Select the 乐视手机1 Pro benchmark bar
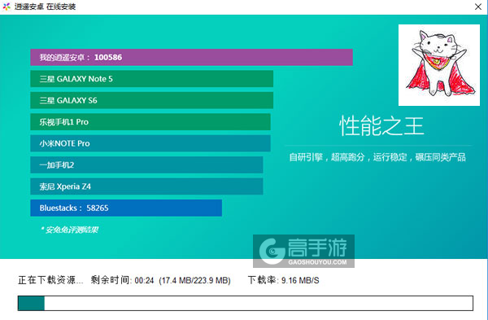 (x=150, y=122)
